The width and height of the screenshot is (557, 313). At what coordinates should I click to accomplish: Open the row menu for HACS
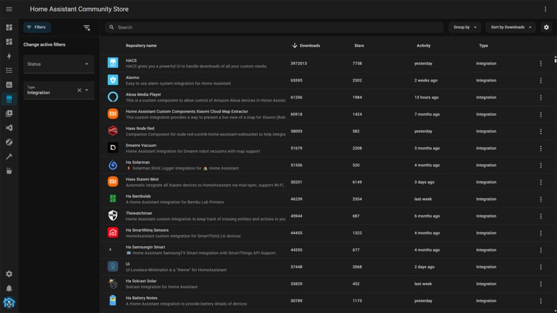pos(541,64)
